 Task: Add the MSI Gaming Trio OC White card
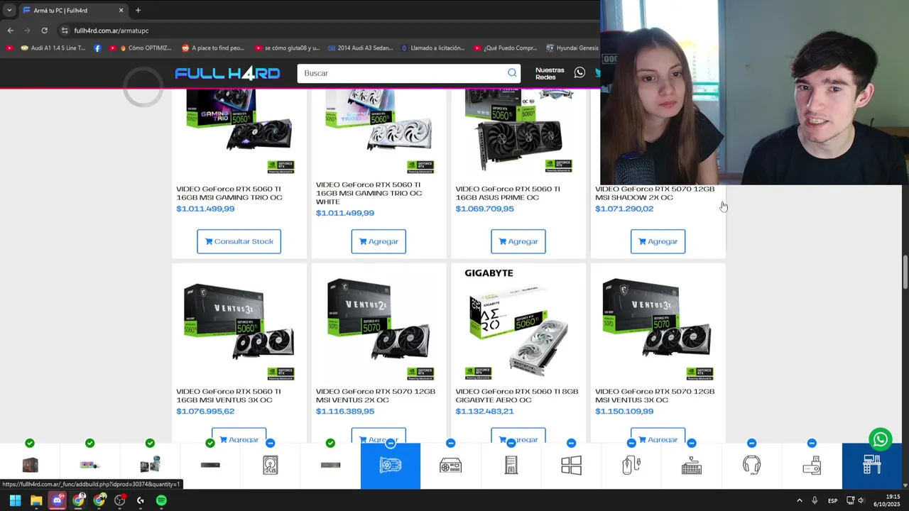(x=379, y=241)
